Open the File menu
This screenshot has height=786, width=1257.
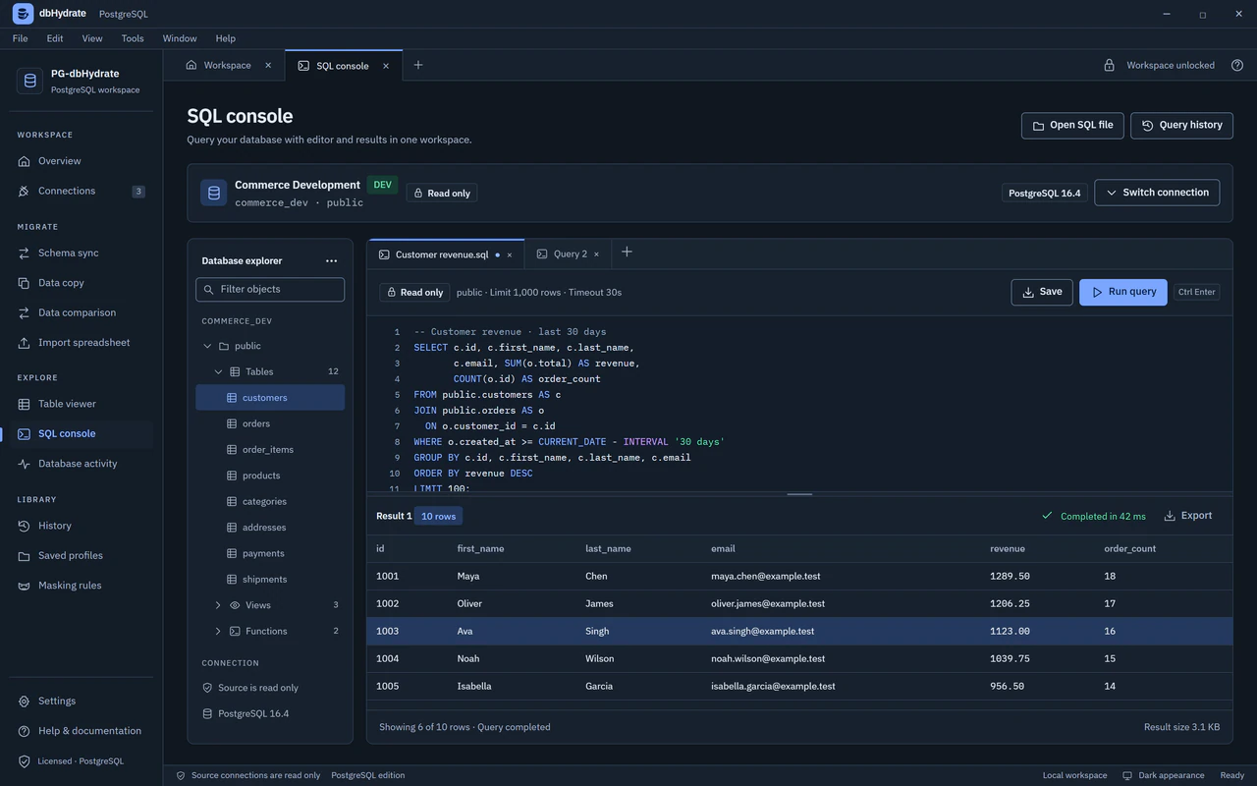pos(20,38)
